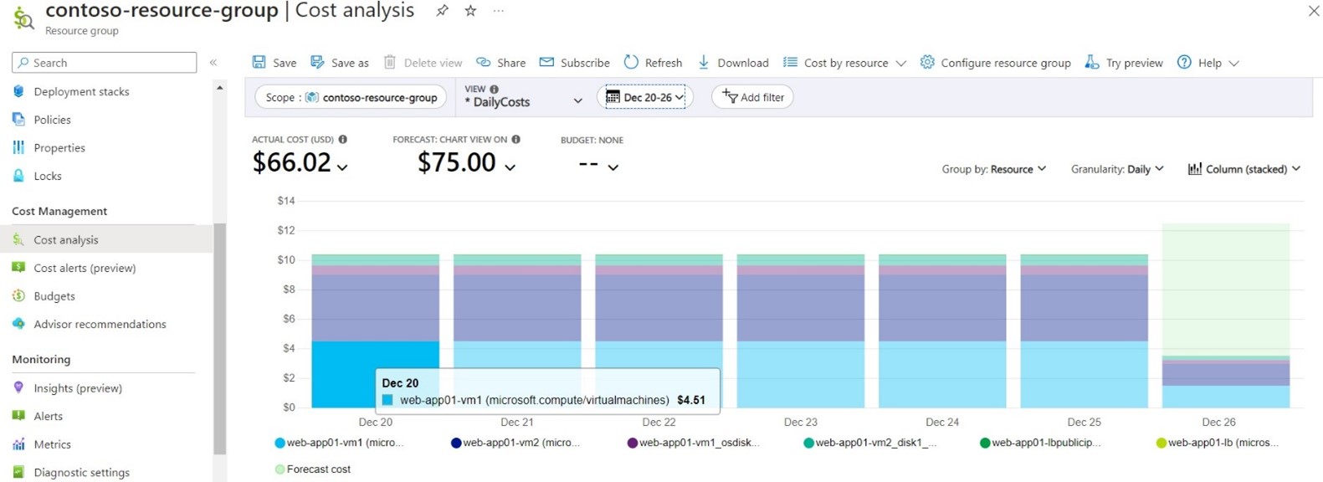Open the Dec 20-26 date range picker
The width and height of the screenshot is (1323, 482).
tap(645, 97)
